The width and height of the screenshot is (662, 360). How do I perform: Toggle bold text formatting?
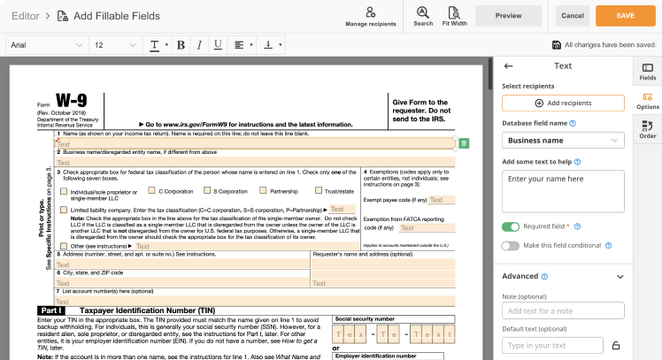(181, 45)
